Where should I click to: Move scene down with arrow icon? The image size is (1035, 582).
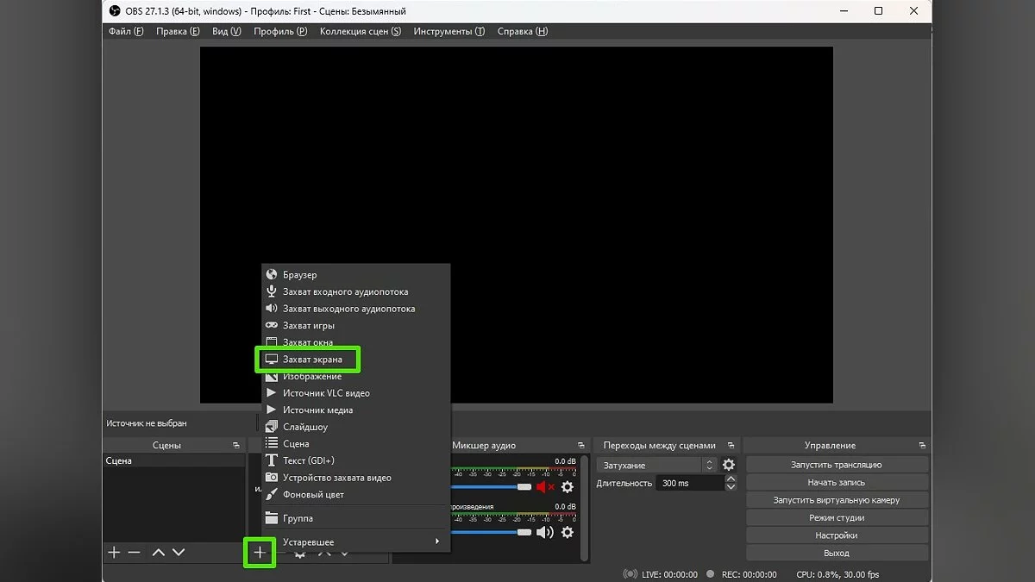(179, 552)
